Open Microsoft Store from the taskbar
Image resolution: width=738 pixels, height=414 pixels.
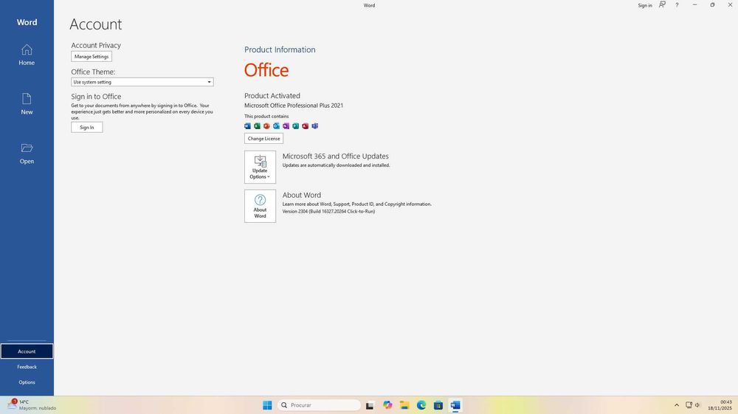click(x=438, y=405)
